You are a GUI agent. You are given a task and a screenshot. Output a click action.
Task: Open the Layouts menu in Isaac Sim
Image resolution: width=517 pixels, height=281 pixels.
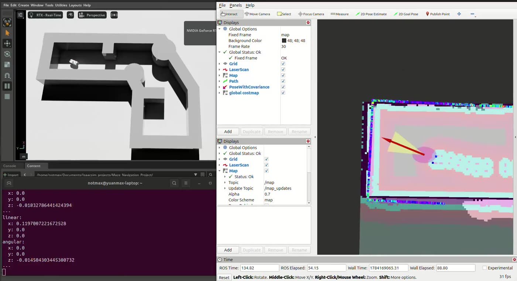pos(75,5)
